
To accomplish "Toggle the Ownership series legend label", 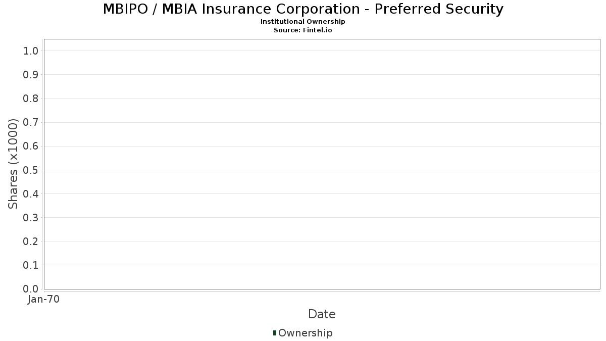I will [x=305, y=333].
